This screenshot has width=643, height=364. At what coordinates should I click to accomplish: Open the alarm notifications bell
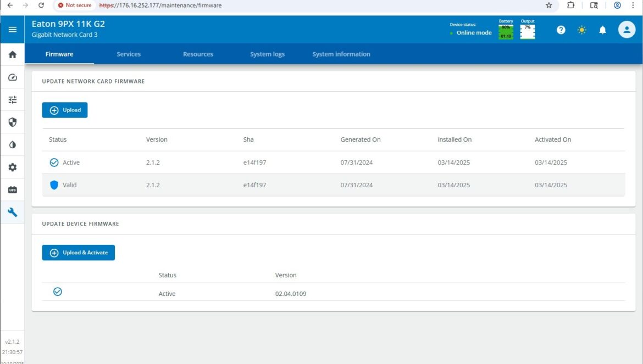pos(602,30)
